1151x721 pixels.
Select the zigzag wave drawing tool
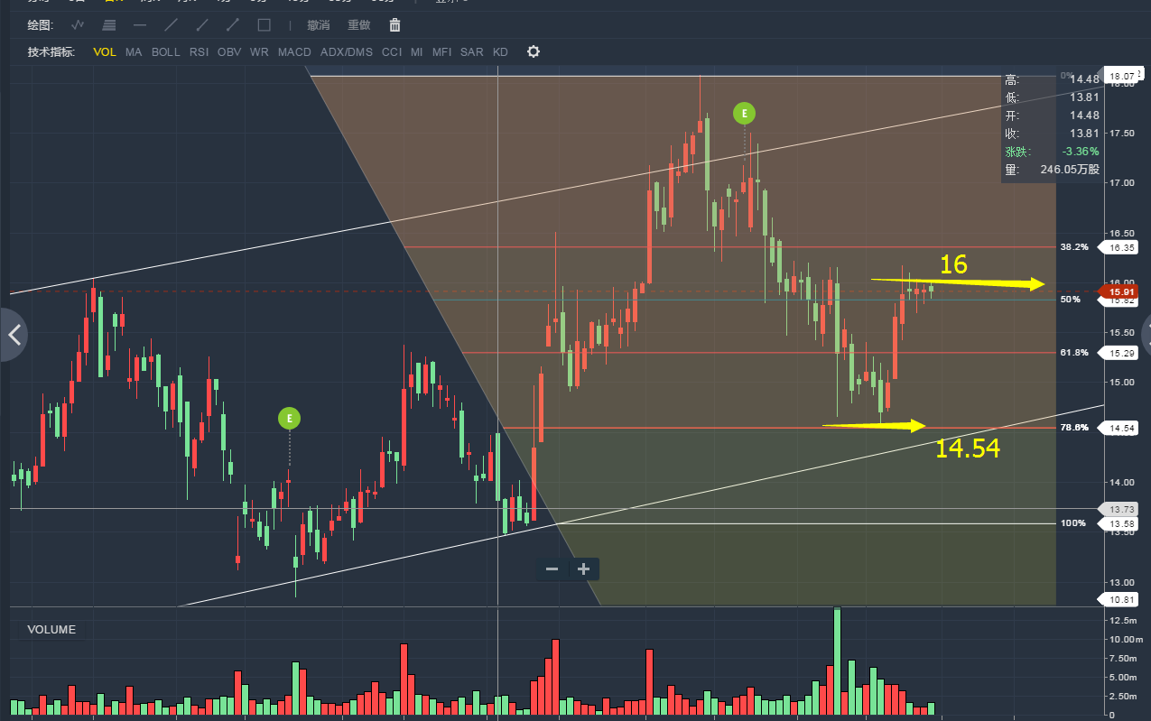[79, 25]
